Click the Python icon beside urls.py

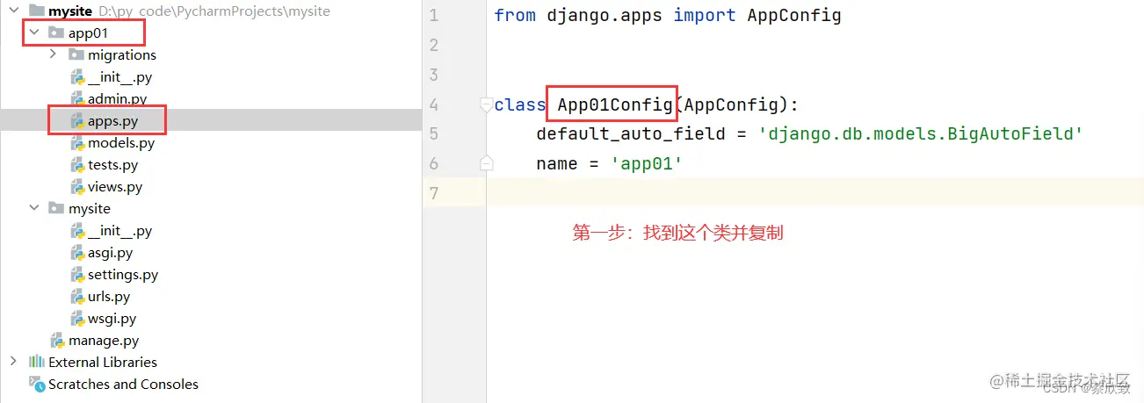coord(77,297)
